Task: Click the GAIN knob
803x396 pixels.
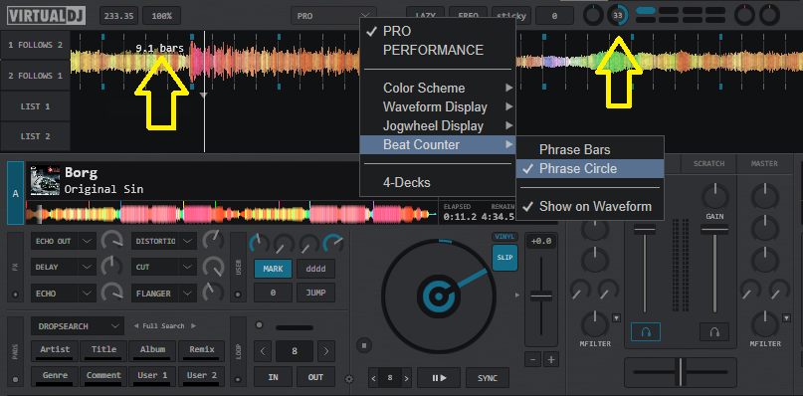Action: point(714,197)
